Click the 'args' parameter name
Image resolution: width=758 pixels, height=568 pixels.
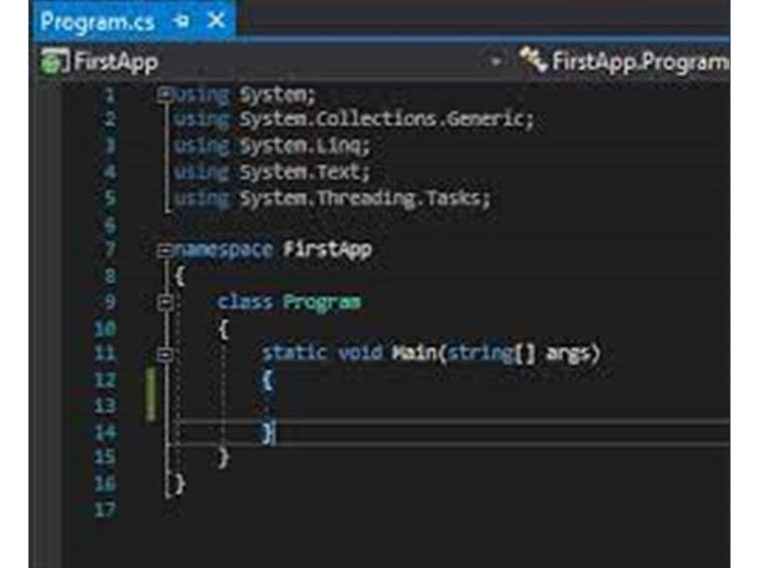coord(568,353)
